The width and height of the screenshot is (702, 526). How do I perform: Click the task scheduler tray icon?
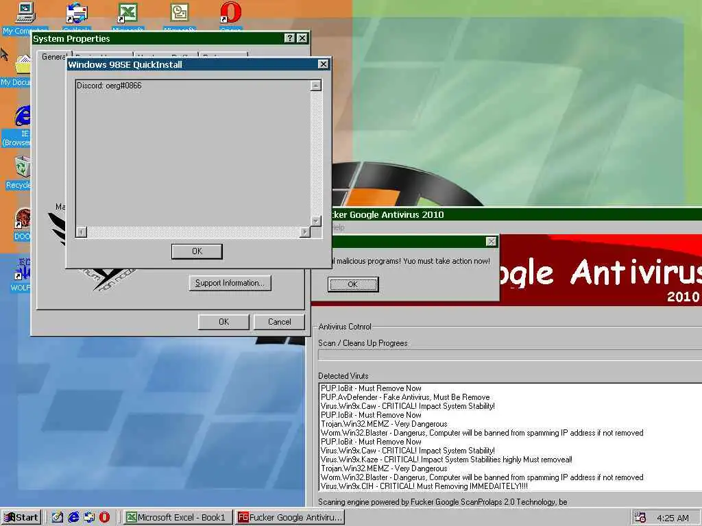640,518
